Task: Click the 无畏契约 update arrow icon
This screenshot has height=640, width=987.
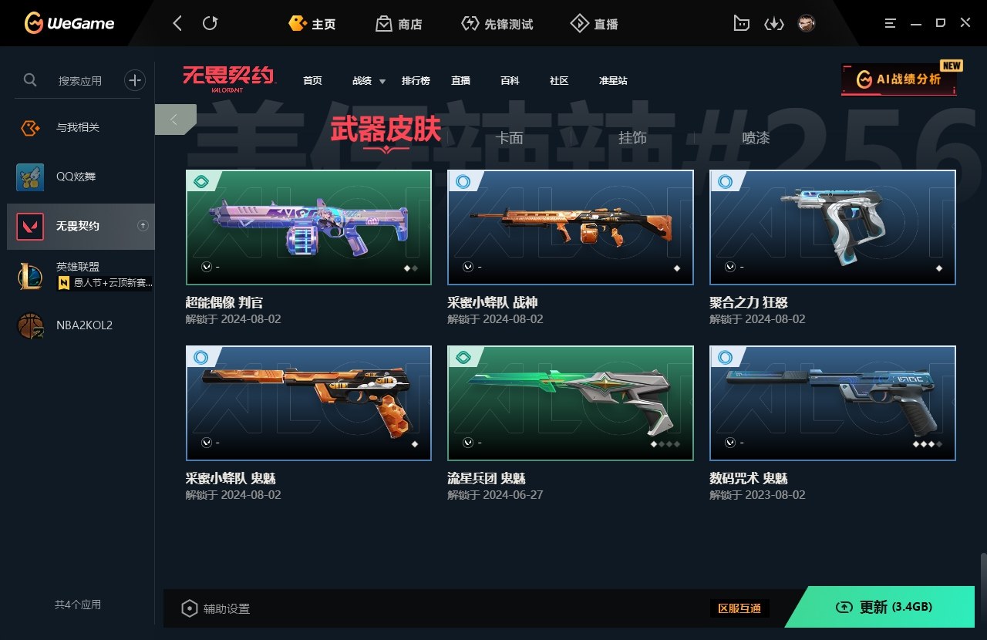Action: coord(143,225)
